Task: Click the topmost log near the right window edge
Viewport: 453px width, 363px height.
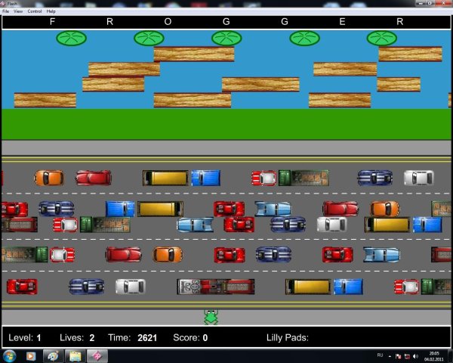Action: click(x=411, y=54)
